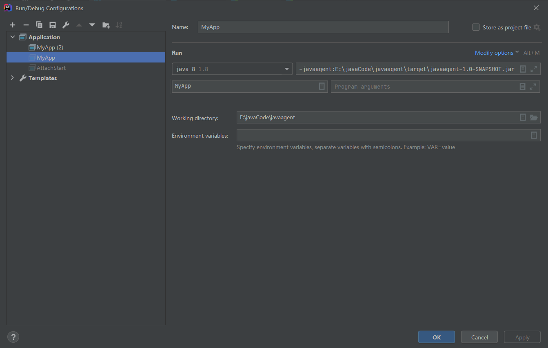Open the Modify options menu

click(x=497, y=53)
